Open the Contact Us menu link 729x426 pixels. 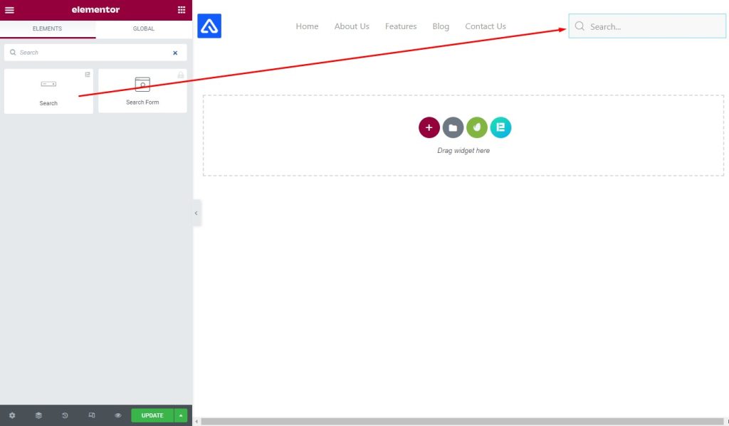point(486,26)
